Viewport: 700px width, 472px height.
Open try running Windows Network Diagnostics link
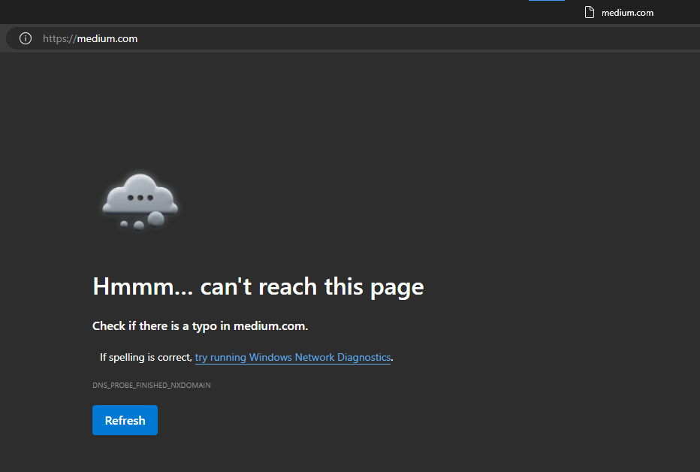(293, 357)
